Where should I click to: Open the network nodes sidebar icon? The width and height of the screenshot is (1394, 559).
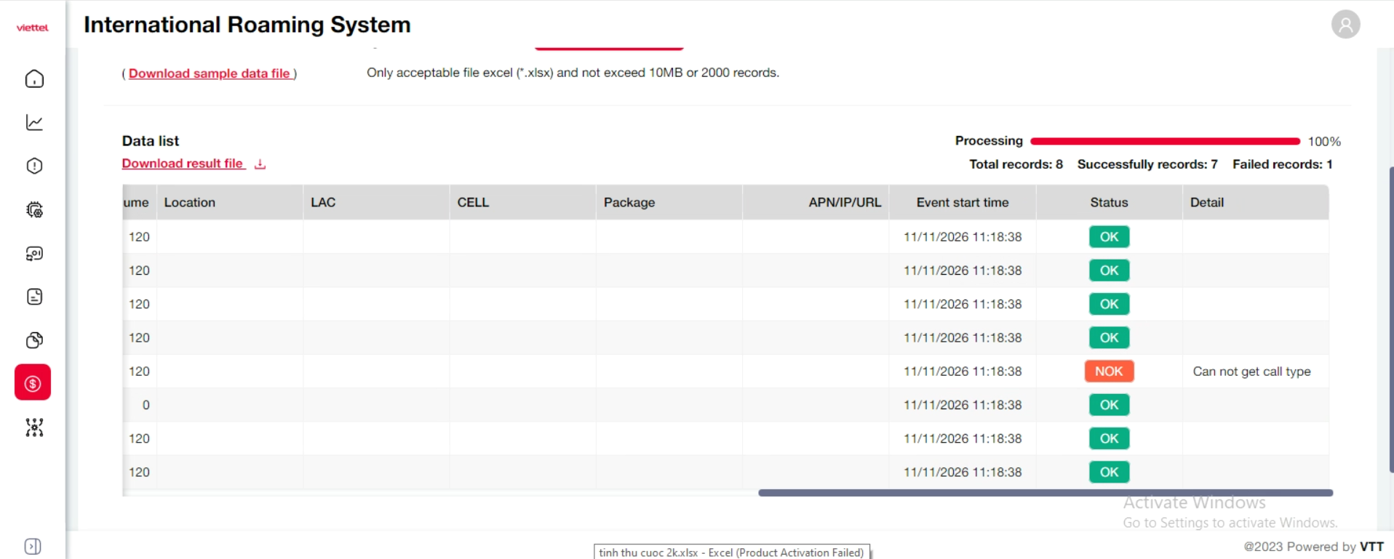[34, 427]
